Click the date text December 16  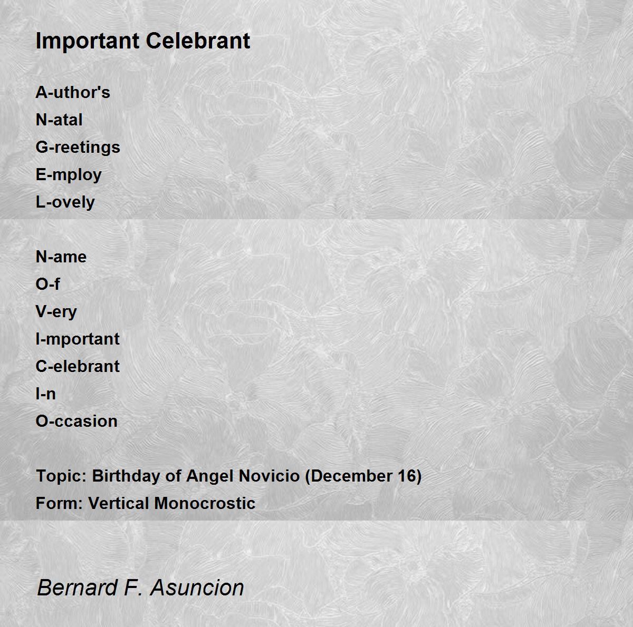[x=363, y=476]
